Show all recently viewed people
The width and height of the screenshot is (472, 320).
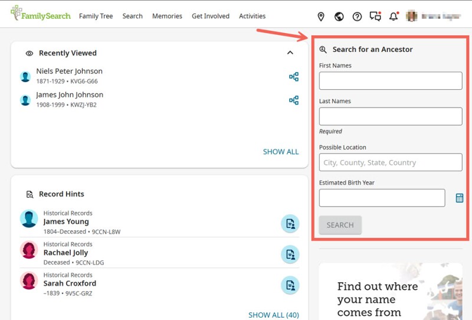click(x=281, y=152)
